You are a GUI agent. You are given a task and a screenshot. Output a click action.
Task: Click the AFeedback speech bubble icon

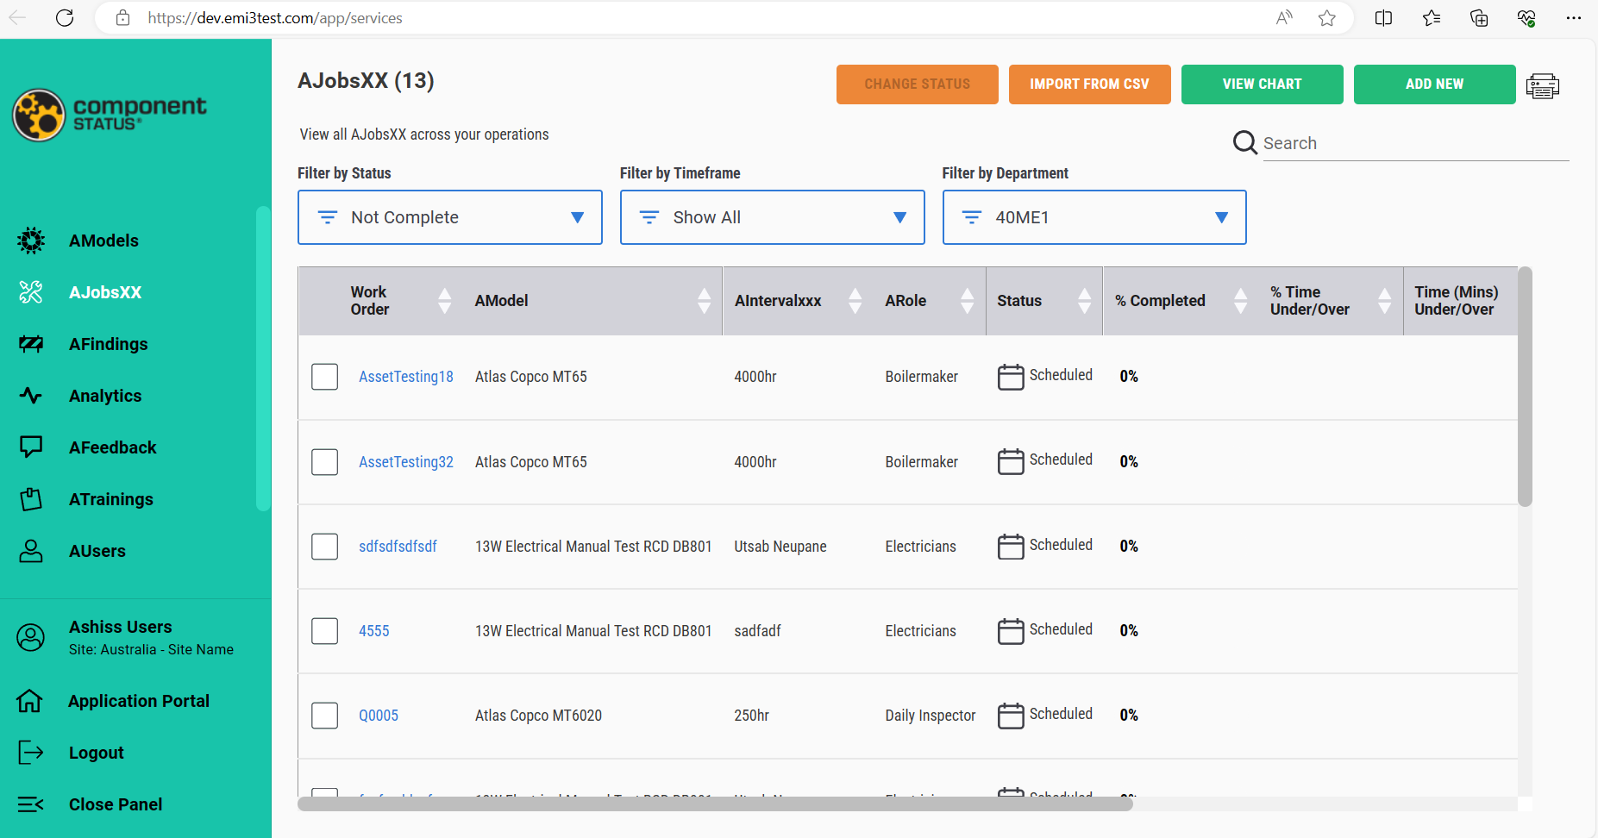[x=31, y=447]
